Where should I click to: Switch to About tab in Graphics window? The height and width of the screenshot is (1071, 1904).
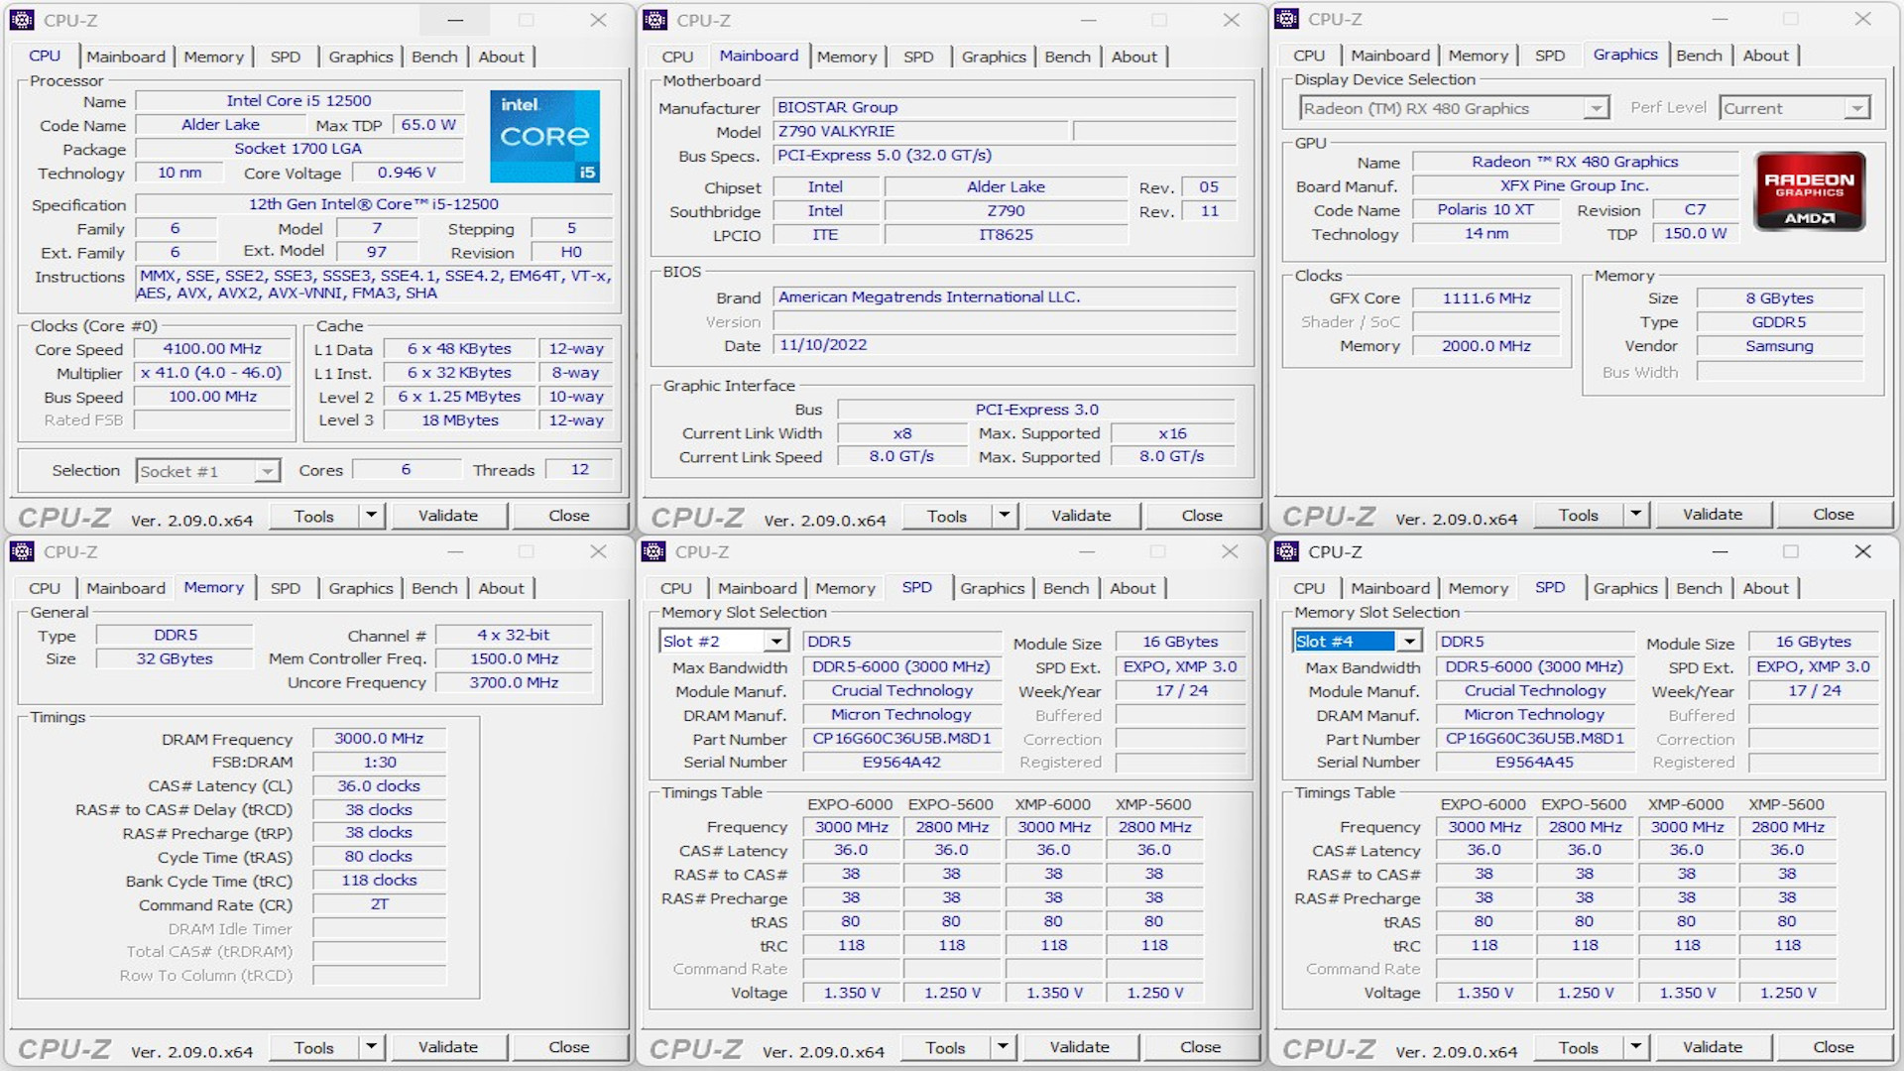click(1765, 56)
